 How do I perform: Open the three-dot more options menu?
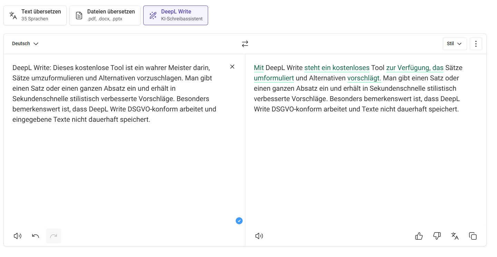(x=476, y=44)
